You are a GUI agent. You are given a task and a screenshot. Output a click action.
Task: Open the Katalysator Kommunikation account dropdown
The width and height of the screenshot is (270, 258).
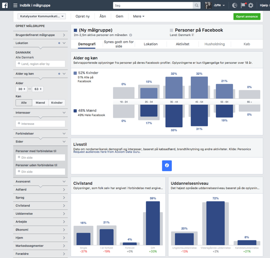click(41, 16)
